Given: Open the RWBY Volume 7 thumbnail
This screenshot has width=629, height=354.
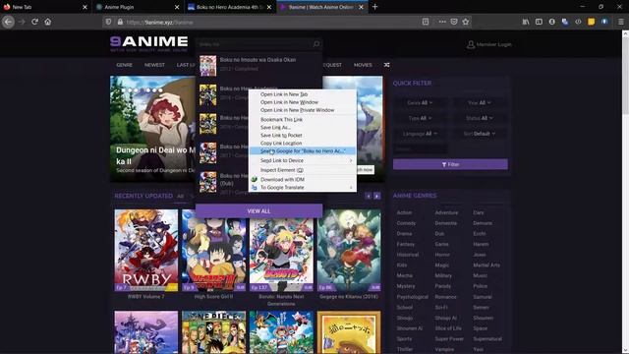Looking at the screenshot, I should pyautogui.click(x=146, y=250).
